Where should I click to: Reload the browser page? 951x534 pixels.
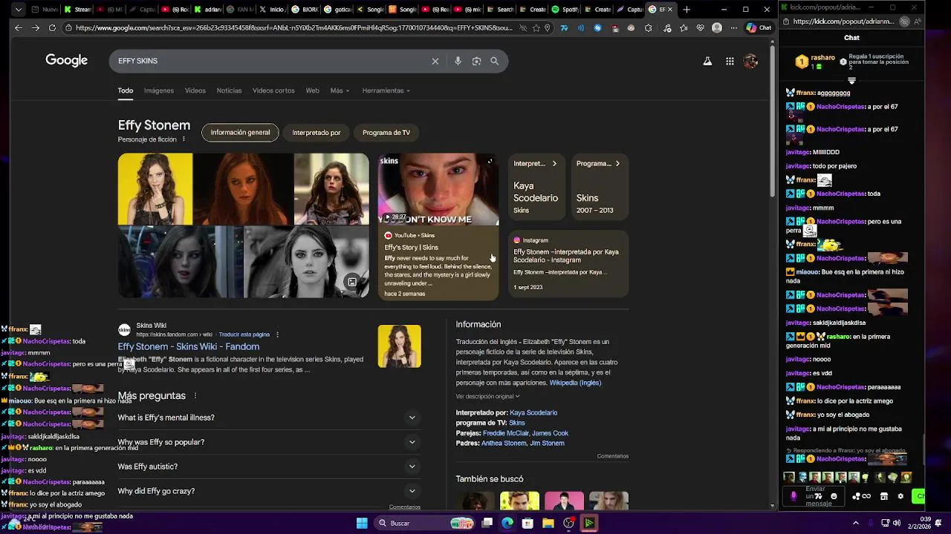coord(52,27)
